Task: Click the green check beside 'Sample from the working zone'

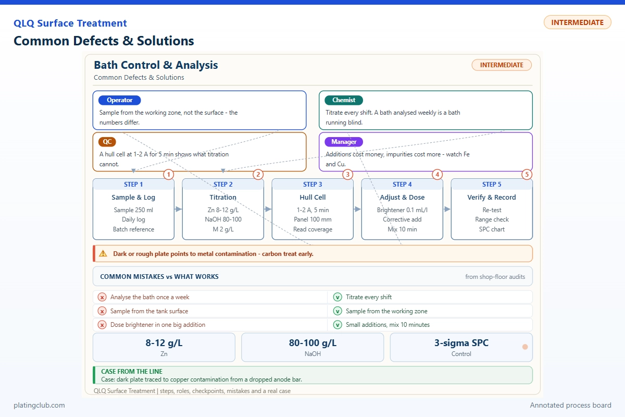Action: tap(337, 311)
